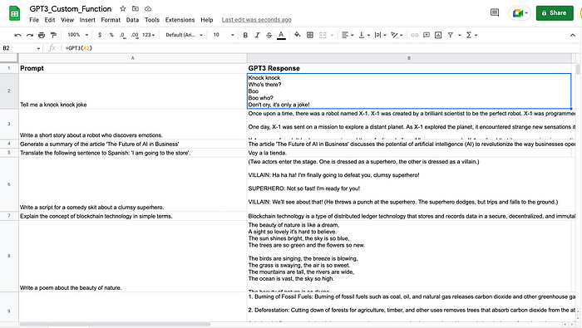The height and width of the screenshot is (328, 582).
Task: Open the Google Sheets home icon
Action: [14, 14]
